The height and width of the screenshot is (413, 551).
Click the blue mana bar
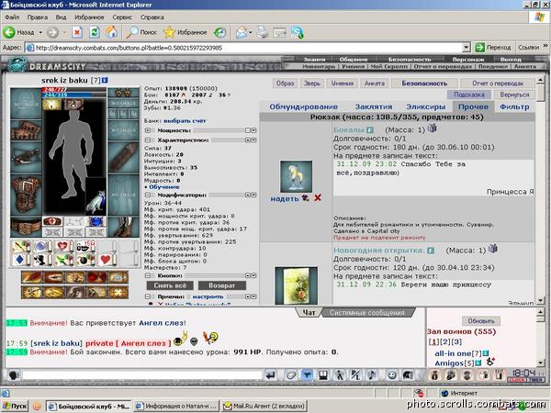point(73,95)
